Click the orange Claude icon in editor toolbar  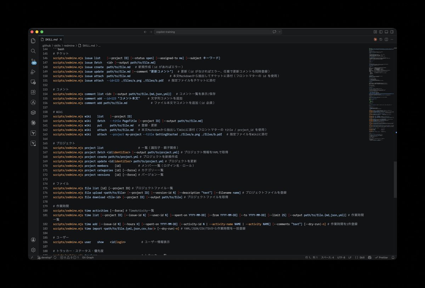[375, 39]
